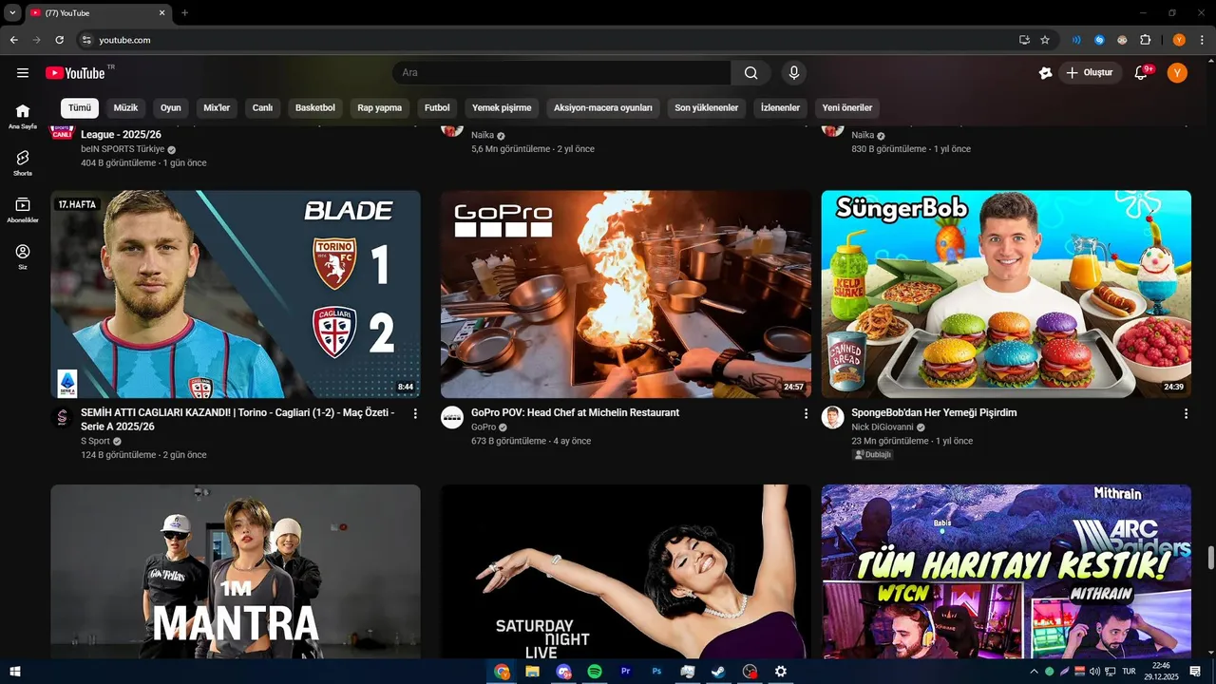
Task: Go to Ana Sayfa in sidebar
Action: (x=23, y=116)
